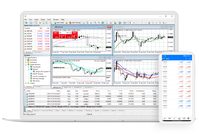Image resolution: width=199 pixels, height=140 pixels.
Task: Open the Indicators list toolbar icon
Action: tap(115, 23)
